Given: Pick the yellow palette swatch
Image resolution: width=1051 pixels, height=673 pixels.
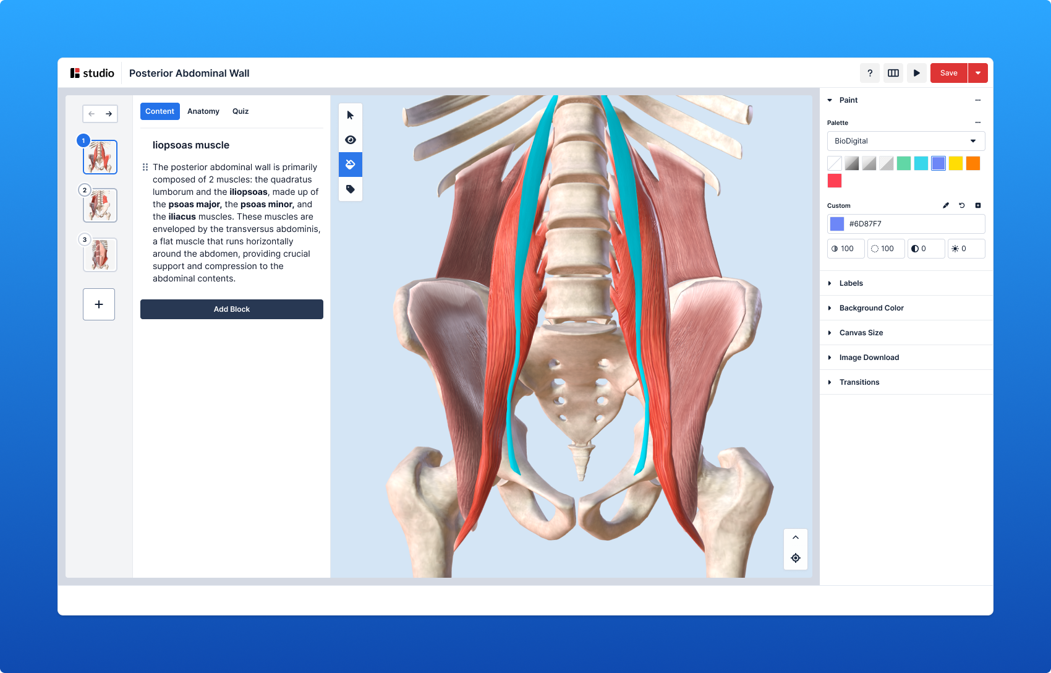Looking at the screenshot, I should (x=956, y=163).
